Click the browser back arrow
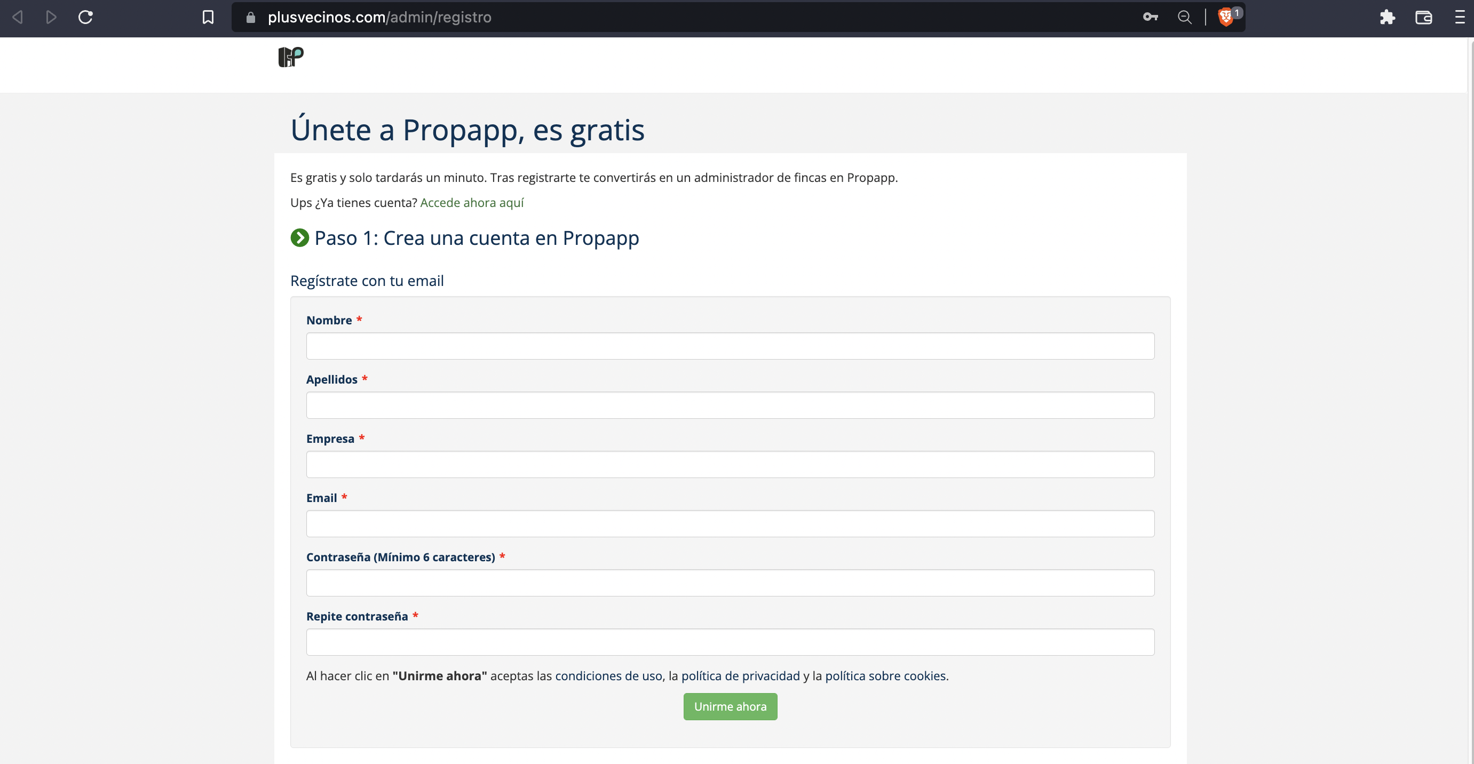Image resolution: width=1474 pixels, height=764 pixels. [x=18, y=17]
